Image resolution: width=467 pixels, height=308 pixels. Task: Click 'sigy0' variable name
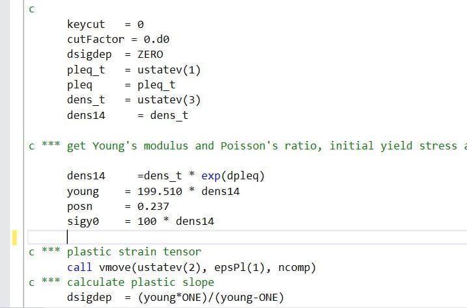coord(83,222)
